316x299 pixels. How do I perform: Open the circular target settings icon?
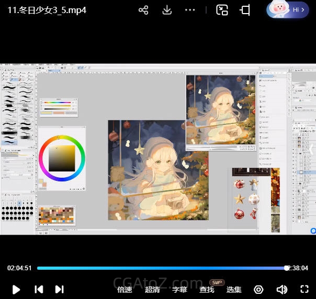[x=258, y=289]
